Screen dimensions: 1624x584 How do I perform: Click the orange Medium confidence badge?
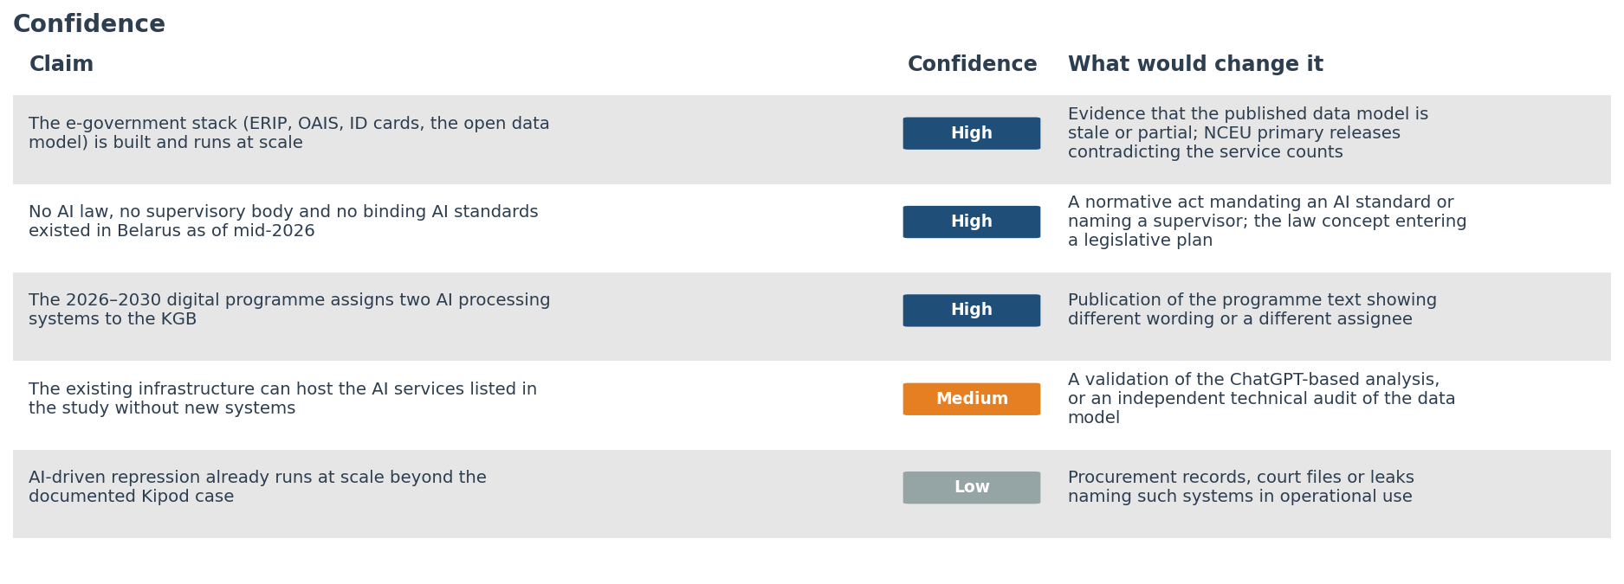(x=971, y=399)
